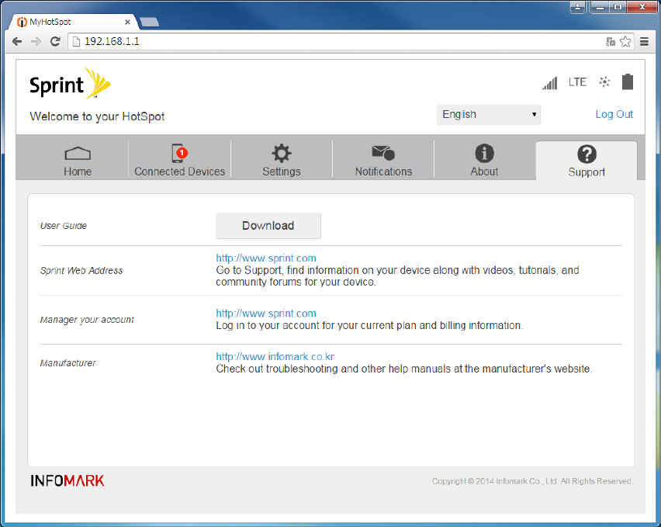Reload the page with refresh icon
The height and width of the screenshot is (527, 661).
[x=55, y=41]
